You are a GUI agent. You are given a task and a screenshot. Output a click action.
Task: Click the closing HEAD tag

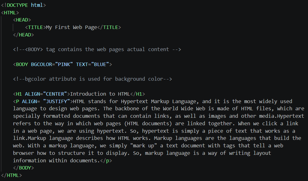[23, 35]
